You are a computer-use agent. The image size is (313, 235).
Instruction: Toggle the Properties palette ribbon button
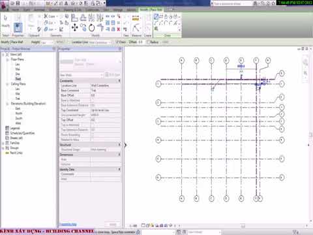pos(18,27)
